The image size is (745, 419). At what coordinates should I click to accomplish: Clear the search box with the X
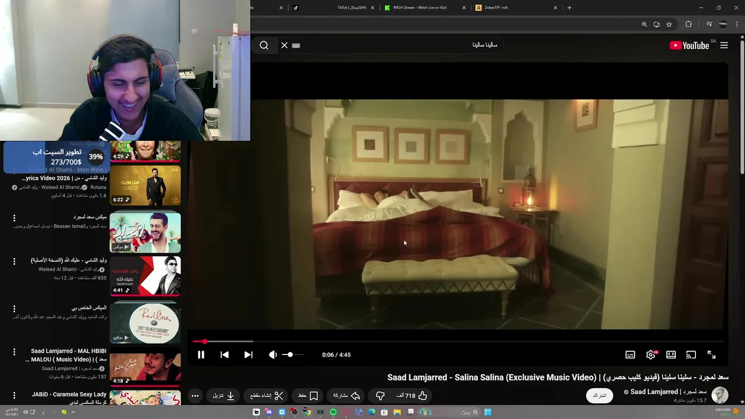(x=284, y=45)
